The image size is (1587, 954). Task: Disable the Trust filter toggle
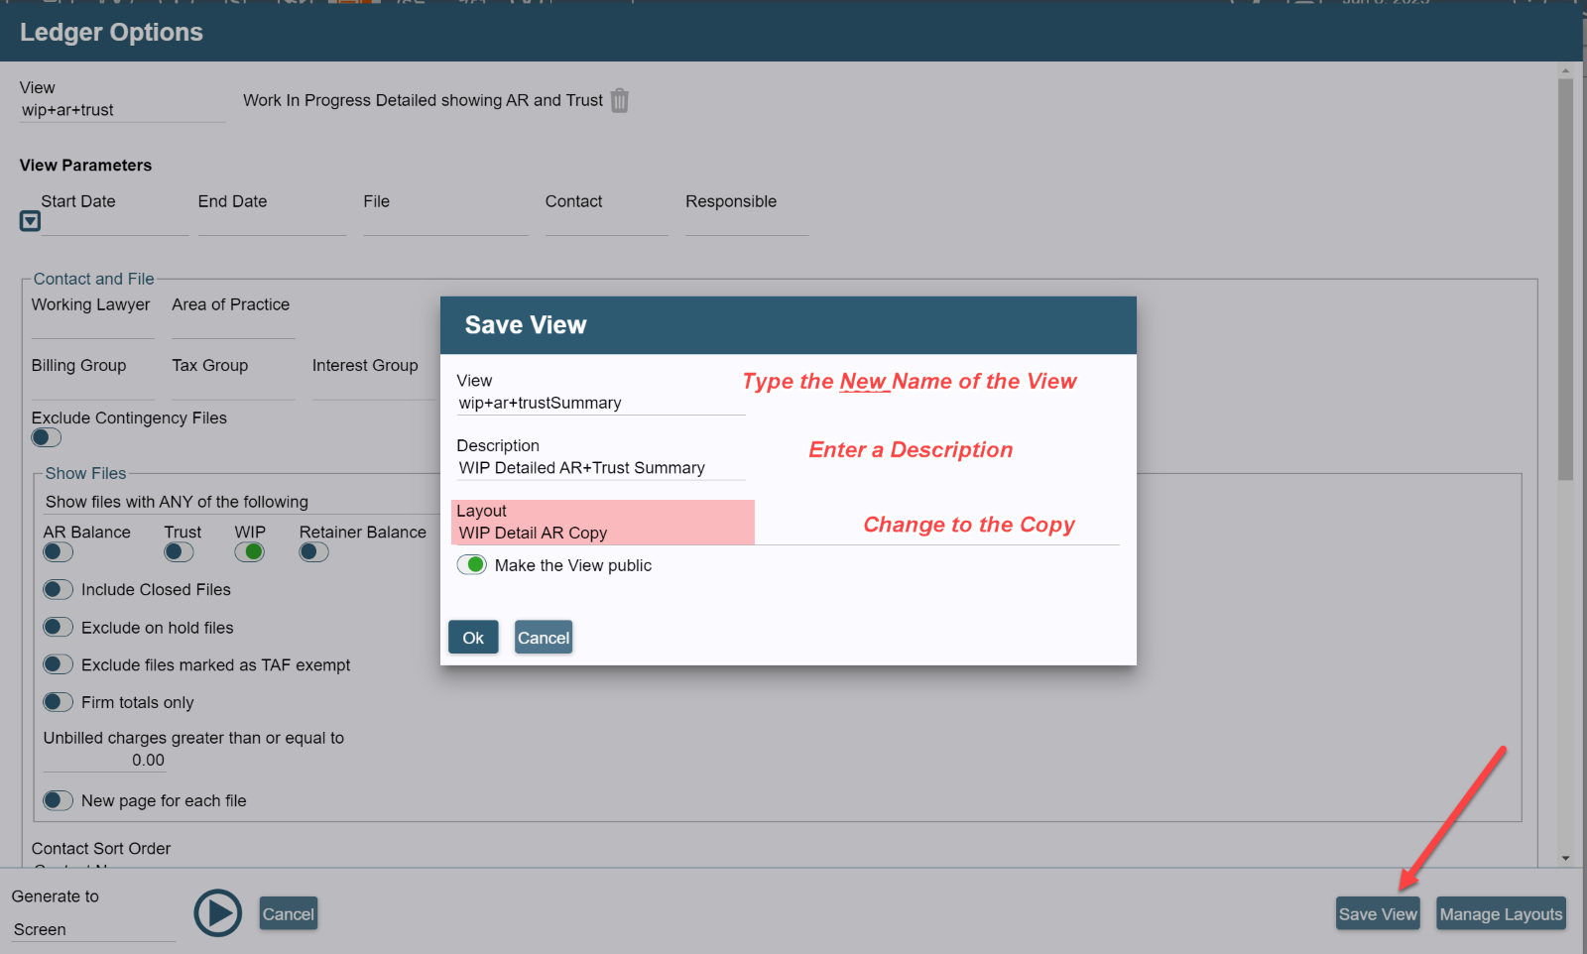click(179, 551)
